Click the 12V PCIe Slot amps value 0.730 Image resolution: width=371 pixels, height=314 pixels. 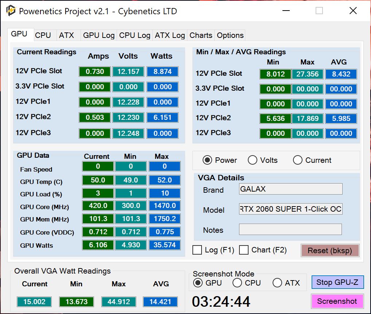(x=95, y=71)
